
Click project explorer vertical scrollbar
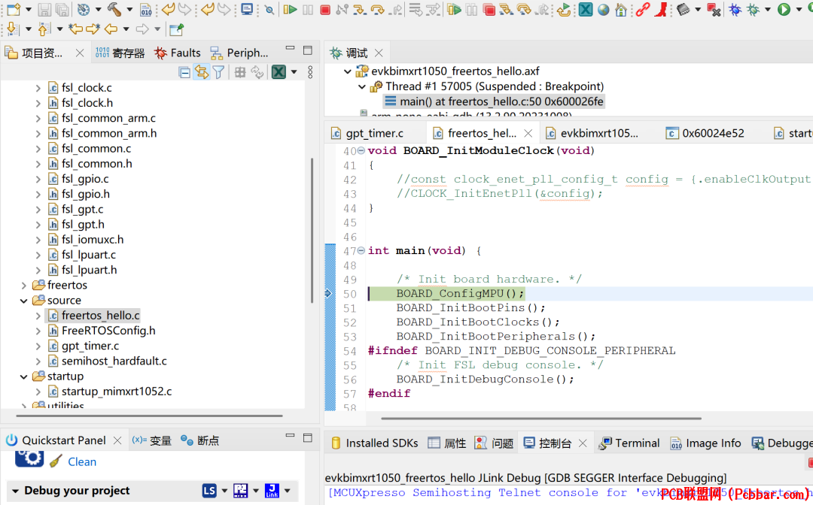point(312,230)
